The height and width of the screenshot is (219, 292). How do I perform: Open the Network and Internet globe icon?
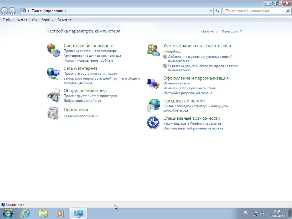[x=53, y=74]
